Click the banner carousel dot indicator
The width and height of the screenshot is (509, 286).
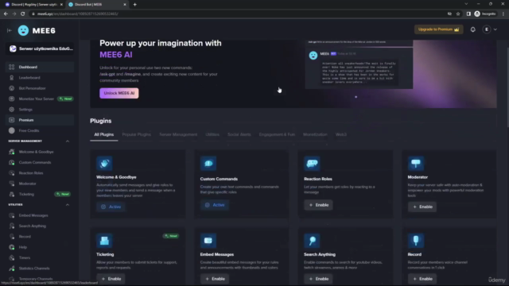point(356,97)
